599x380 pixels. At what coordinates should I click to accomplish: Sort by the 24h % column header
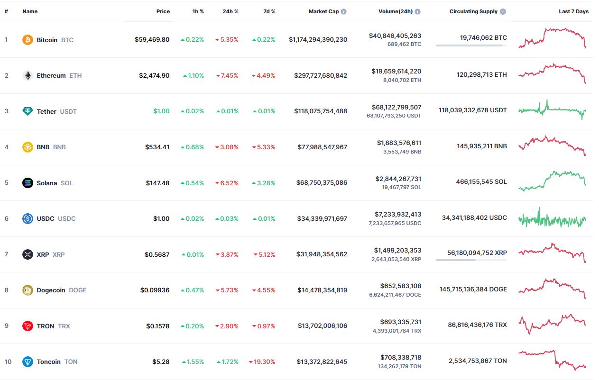tap(230, 11)
